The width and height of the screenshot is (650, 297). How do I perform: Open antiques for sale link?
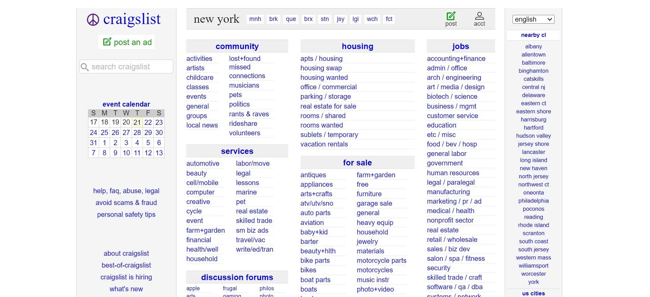click(313, 175)
